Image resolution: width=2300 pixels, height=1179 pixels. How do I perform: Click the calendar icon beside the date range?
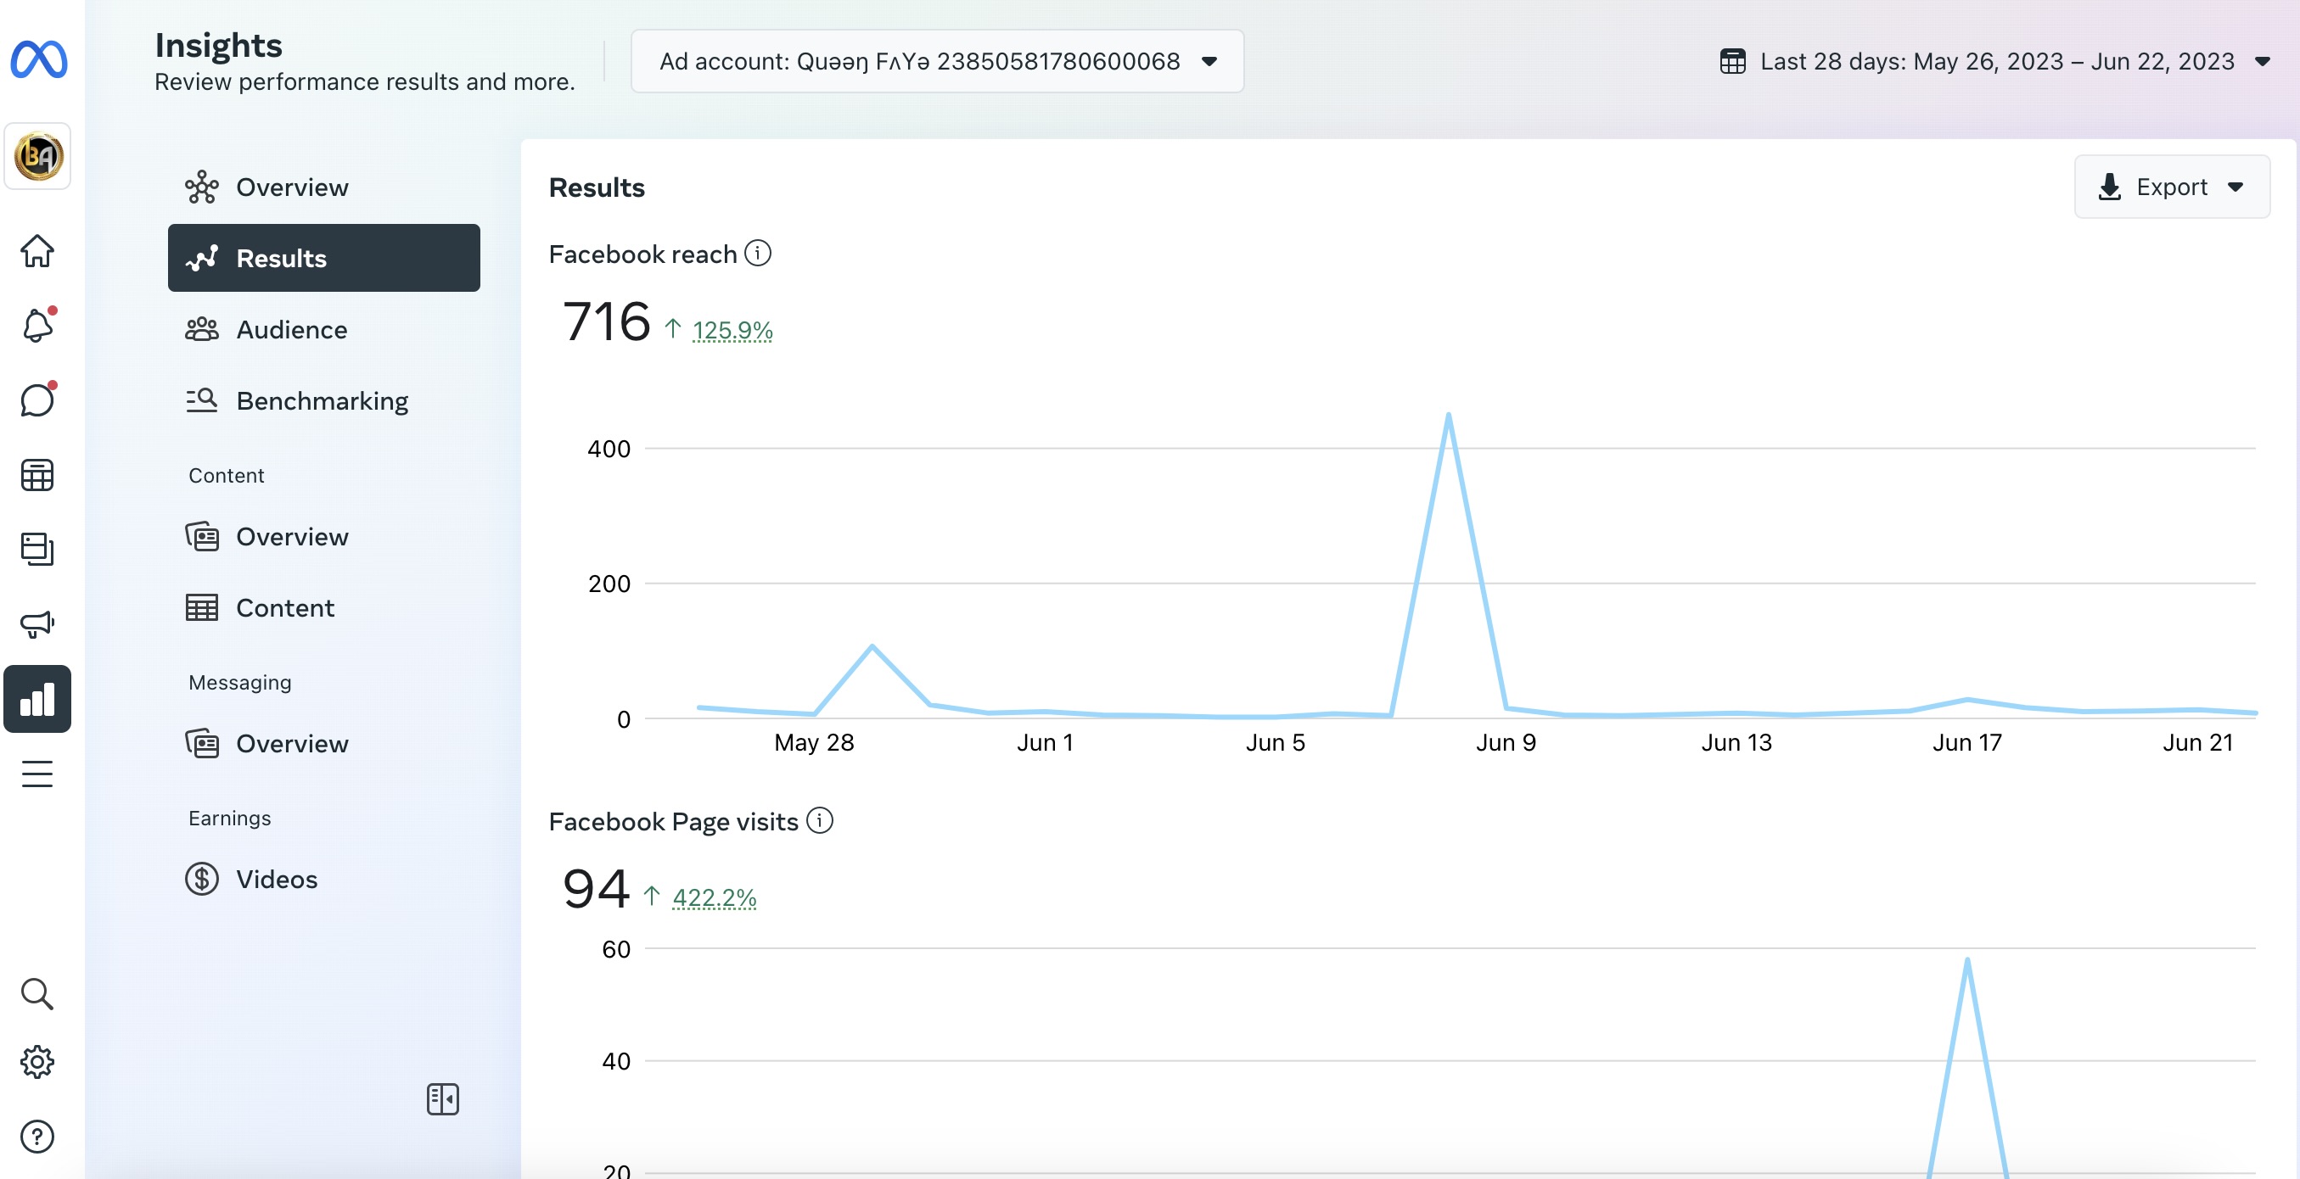coord(1733,61)
